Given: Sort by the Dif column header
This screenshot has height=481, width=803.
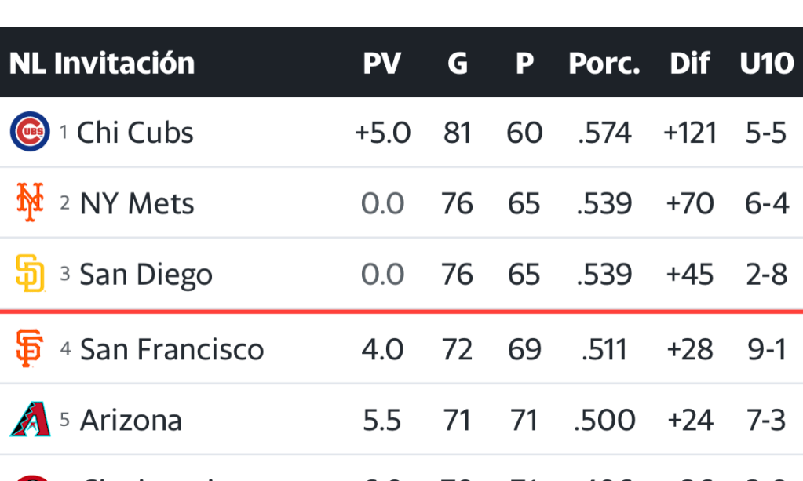Looking at the screenshot, I should pos(689,63).
